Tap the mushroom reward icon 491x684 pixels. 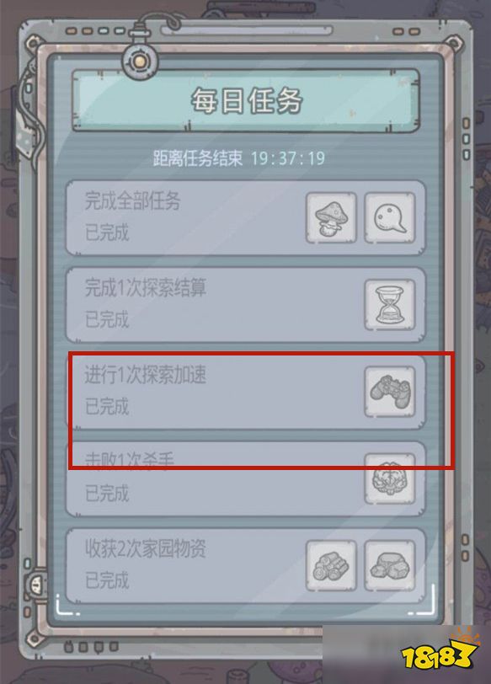(x=331, y=218)
